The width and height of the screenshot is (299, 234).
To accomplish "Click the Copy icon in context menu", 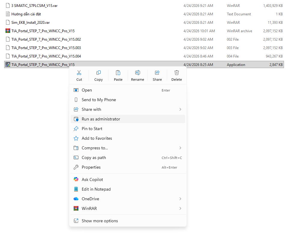I will click(98, 73).
